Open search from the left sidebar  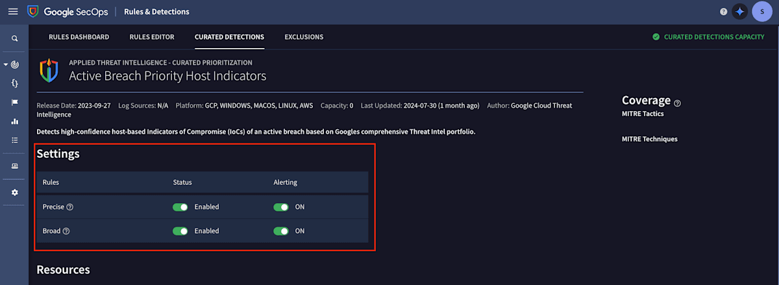click(x=14, y=39)
